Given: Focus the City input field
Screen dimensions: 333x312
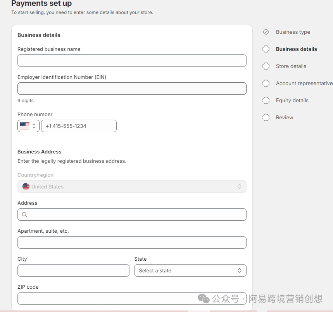Looking at the screenshot, I should [x=73, y=270].
